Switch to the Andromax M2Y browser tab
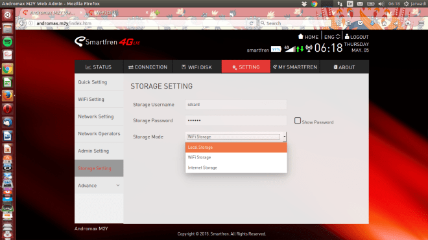428x240 pixels. click(52, 12)
